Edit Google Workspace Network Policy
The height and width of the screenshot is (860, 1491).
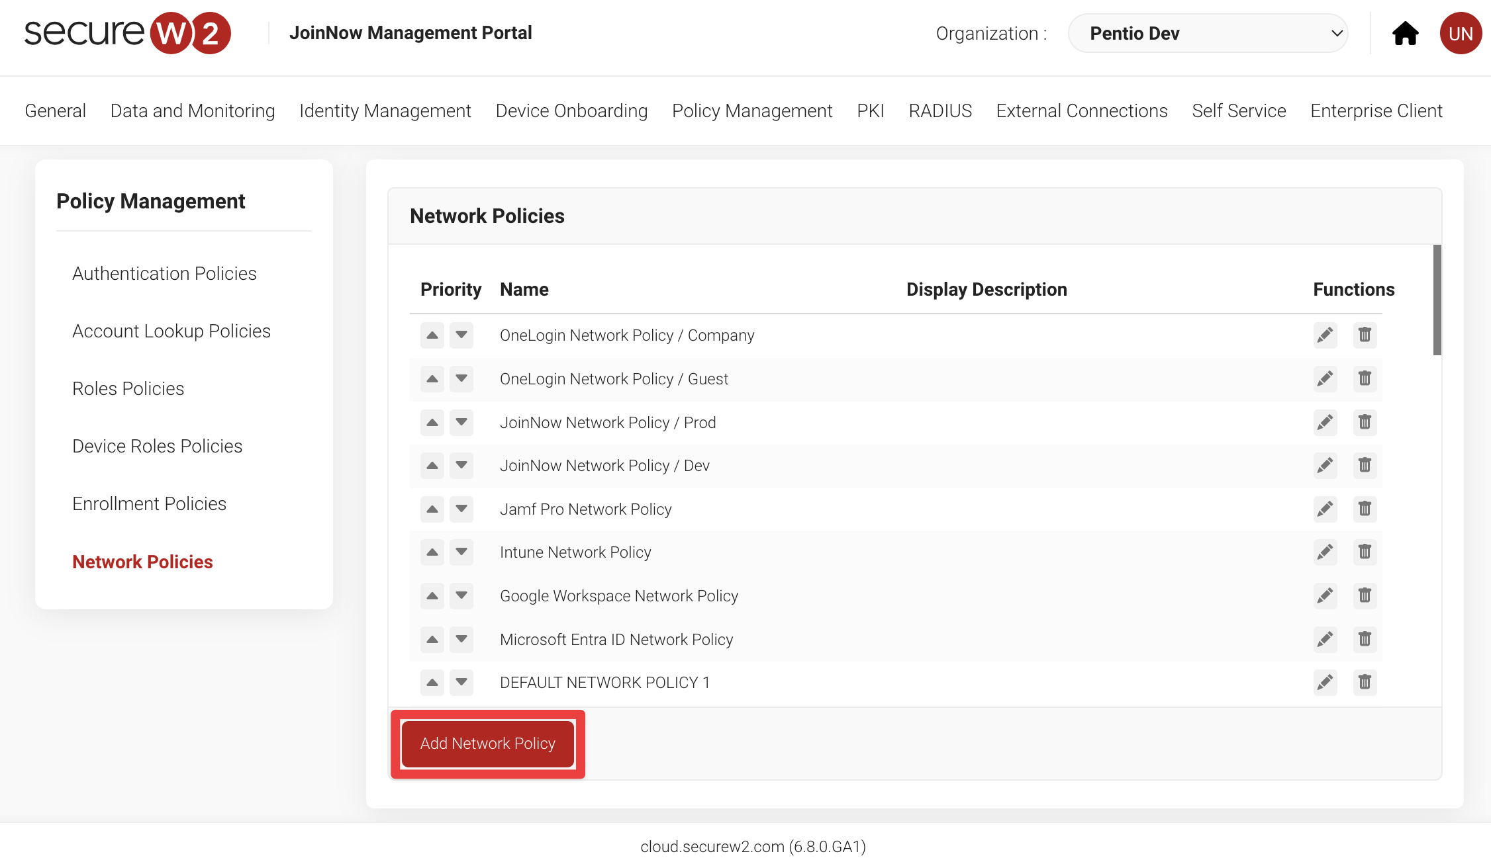point(1325,596)
